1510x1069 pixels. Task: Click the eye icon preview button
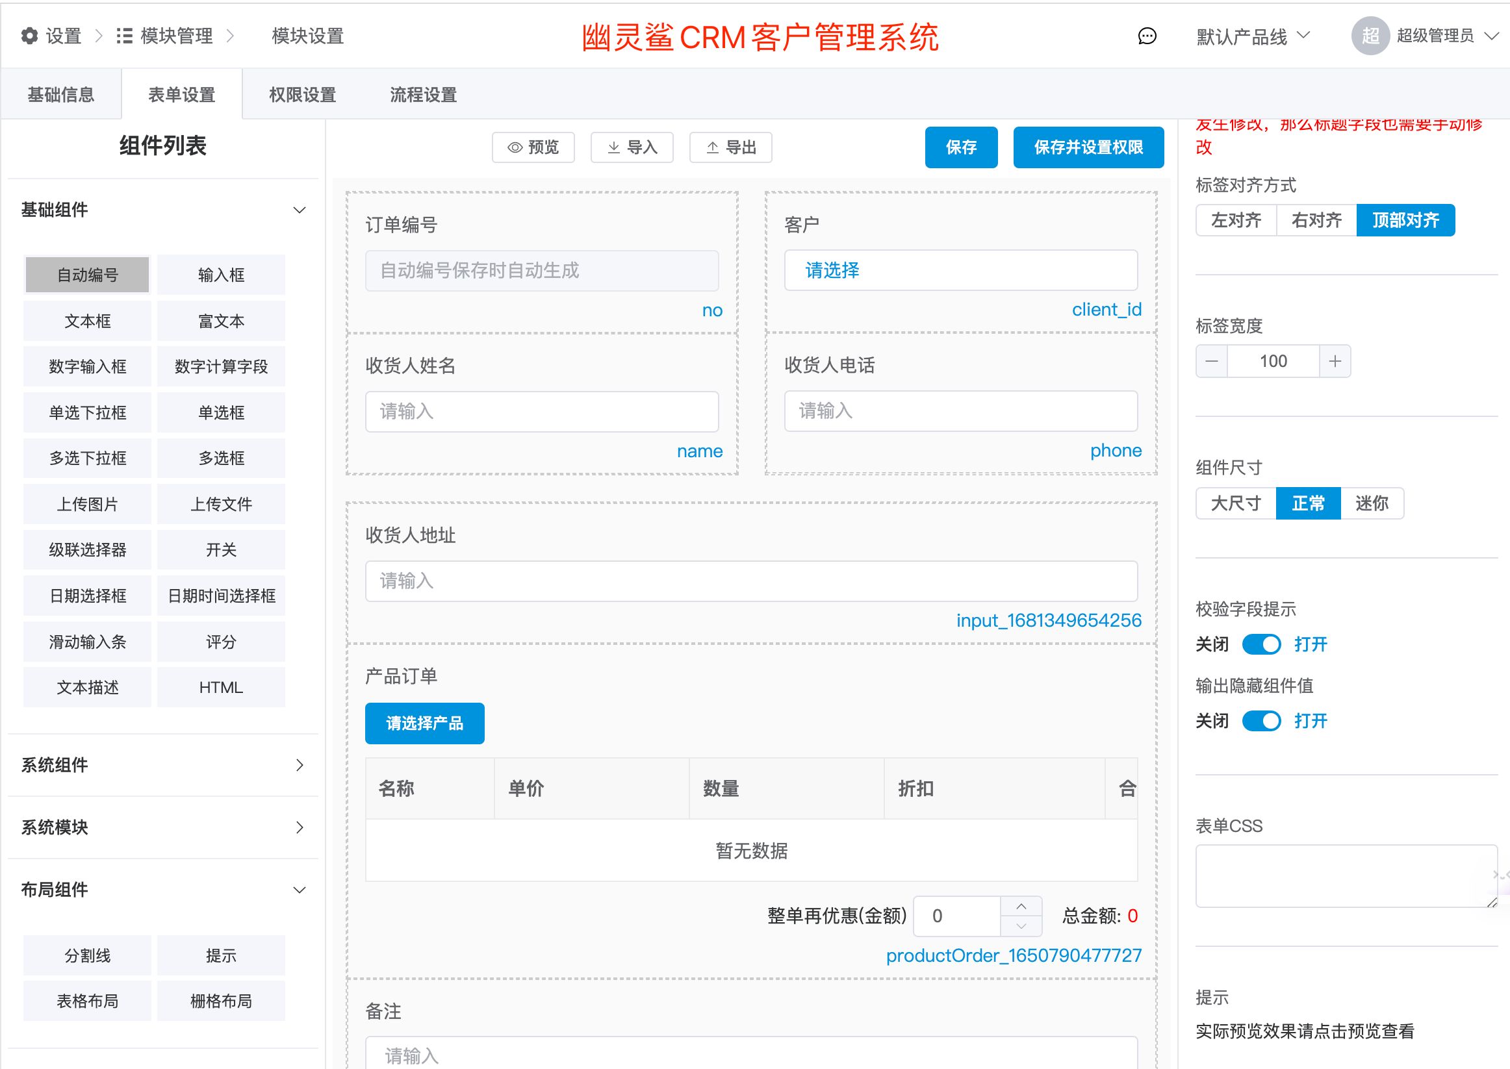[x=533, y=147]
